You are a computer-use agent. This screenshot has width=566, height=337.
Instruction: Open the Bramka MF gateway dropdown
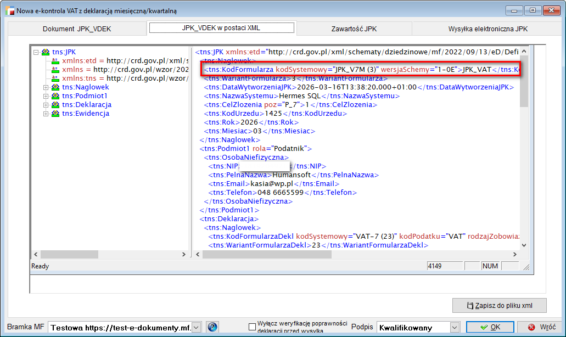click(197, 327)
